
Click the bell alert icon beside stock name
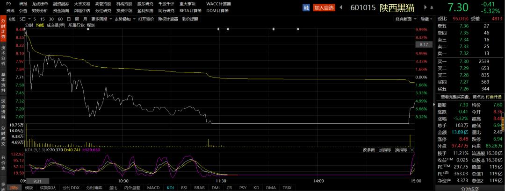point(431,7)
